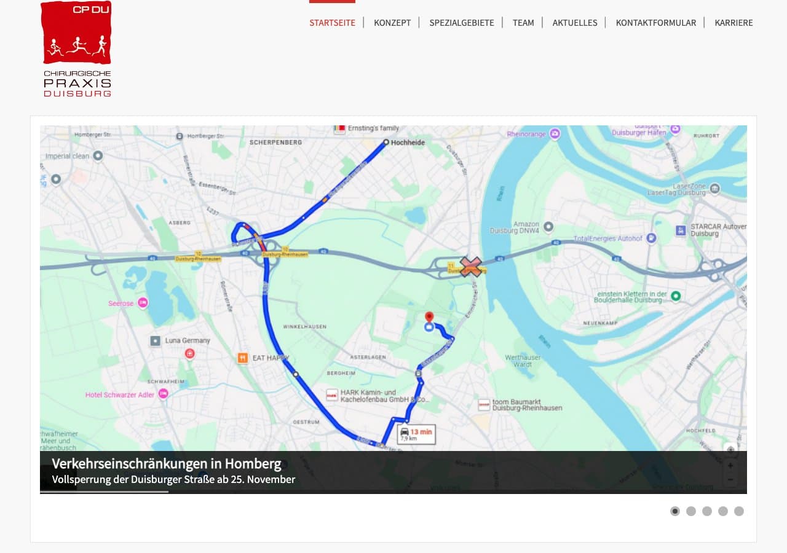Viewport: 787px width, 553px height.
Task: Open the Spezialgebiete menu
Action: tap(462, 23)
